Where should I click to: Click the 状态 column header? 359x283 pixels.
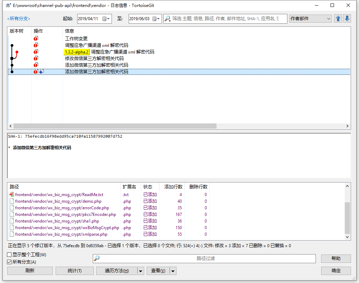click(148, 187)
